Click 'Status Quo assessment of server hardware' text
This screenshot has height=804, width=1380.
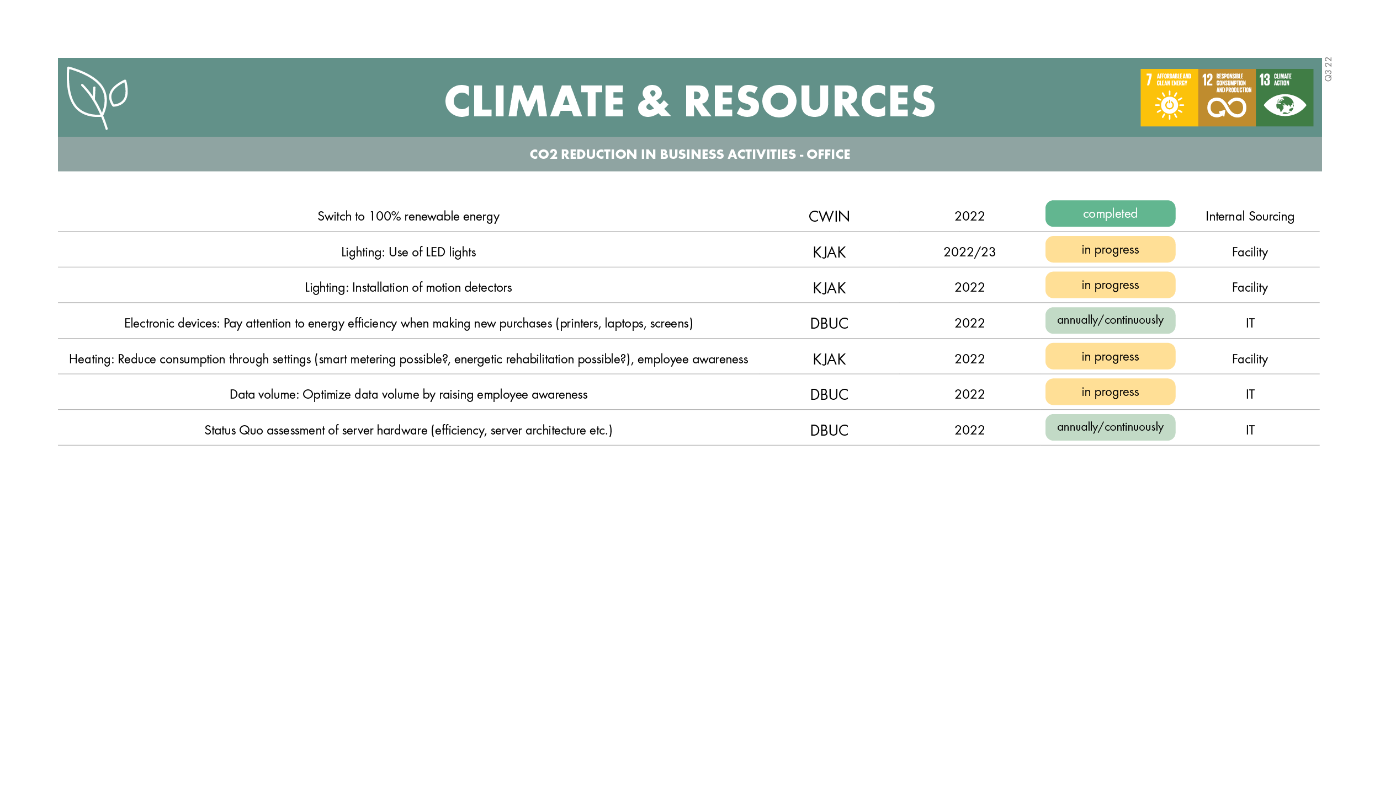(408, 430)
